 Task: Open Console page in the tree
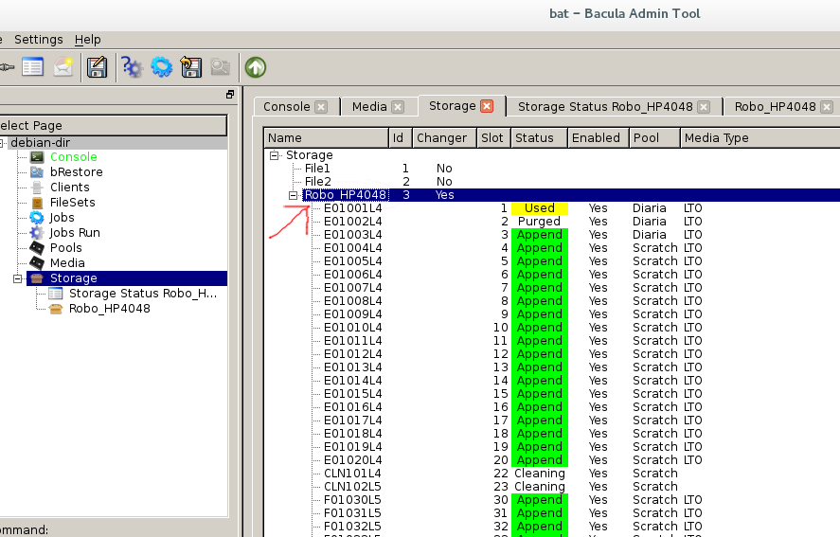click(73, 157)
